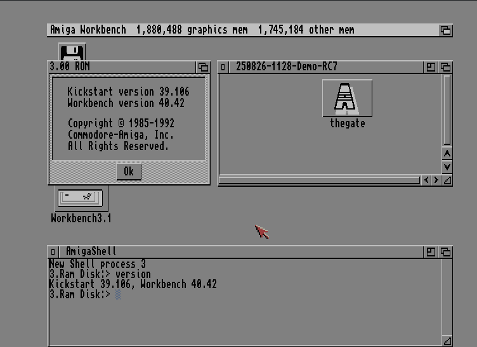The image size is (477, 347).
Task: Click the 'thegate' icon label
Action: [348, 123]
